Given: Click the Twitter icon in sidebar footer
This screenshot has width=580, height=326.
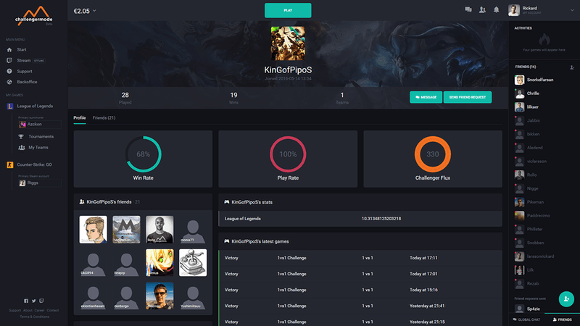Looking at the screenshot, I should (x=33, y=301).
